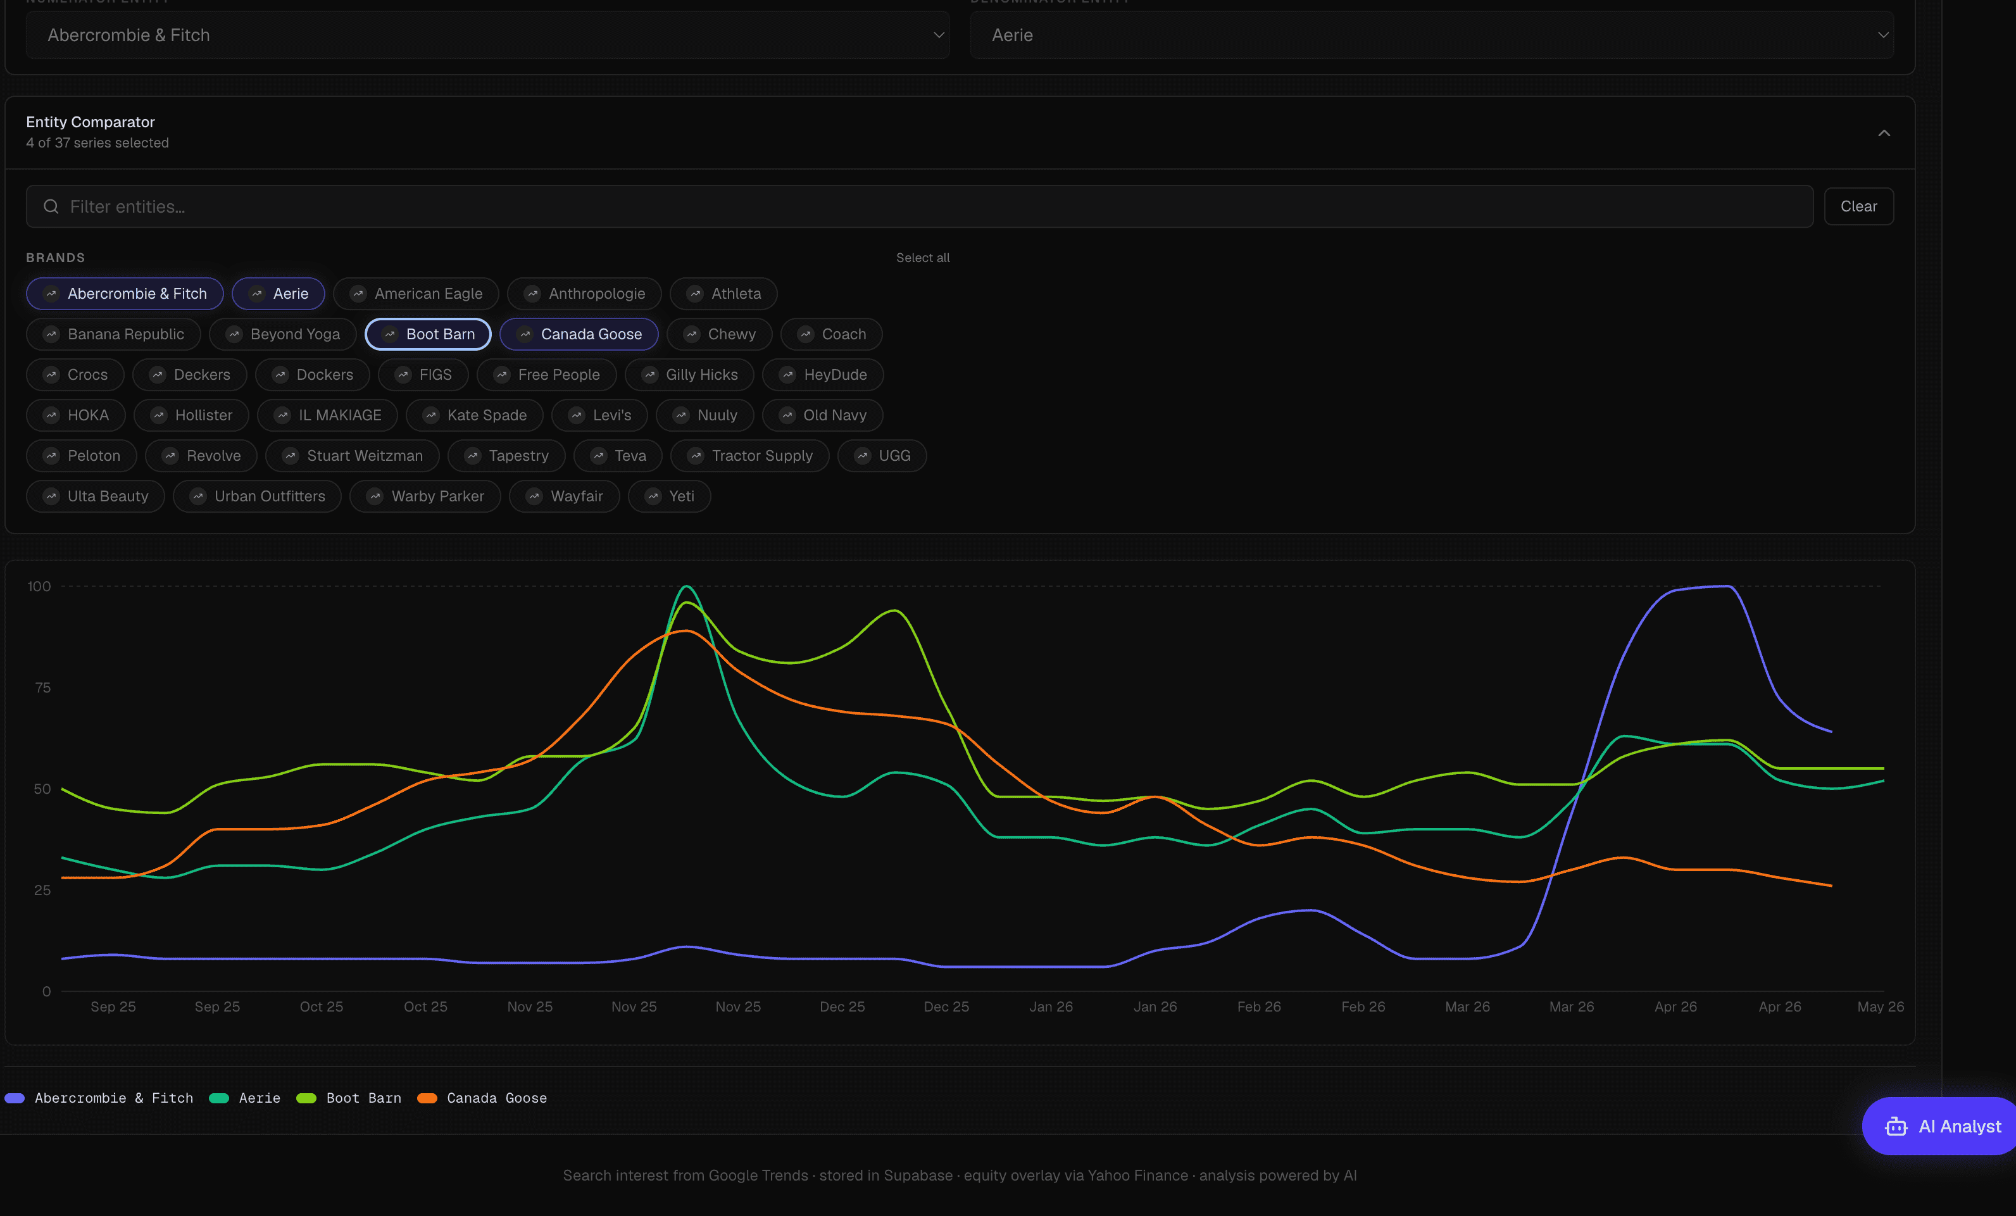Click the trend icon on FIGS chip
Screen dimensions: 2016x1216
[x=403, y=375]
